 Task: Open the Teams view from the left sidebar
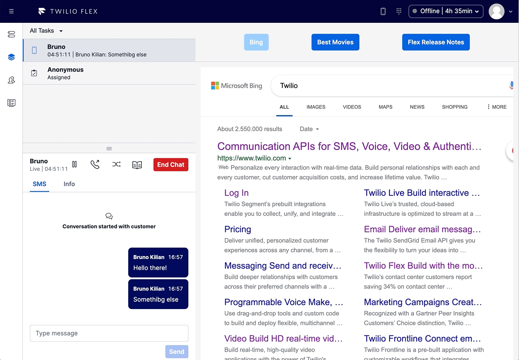point(11,80)
